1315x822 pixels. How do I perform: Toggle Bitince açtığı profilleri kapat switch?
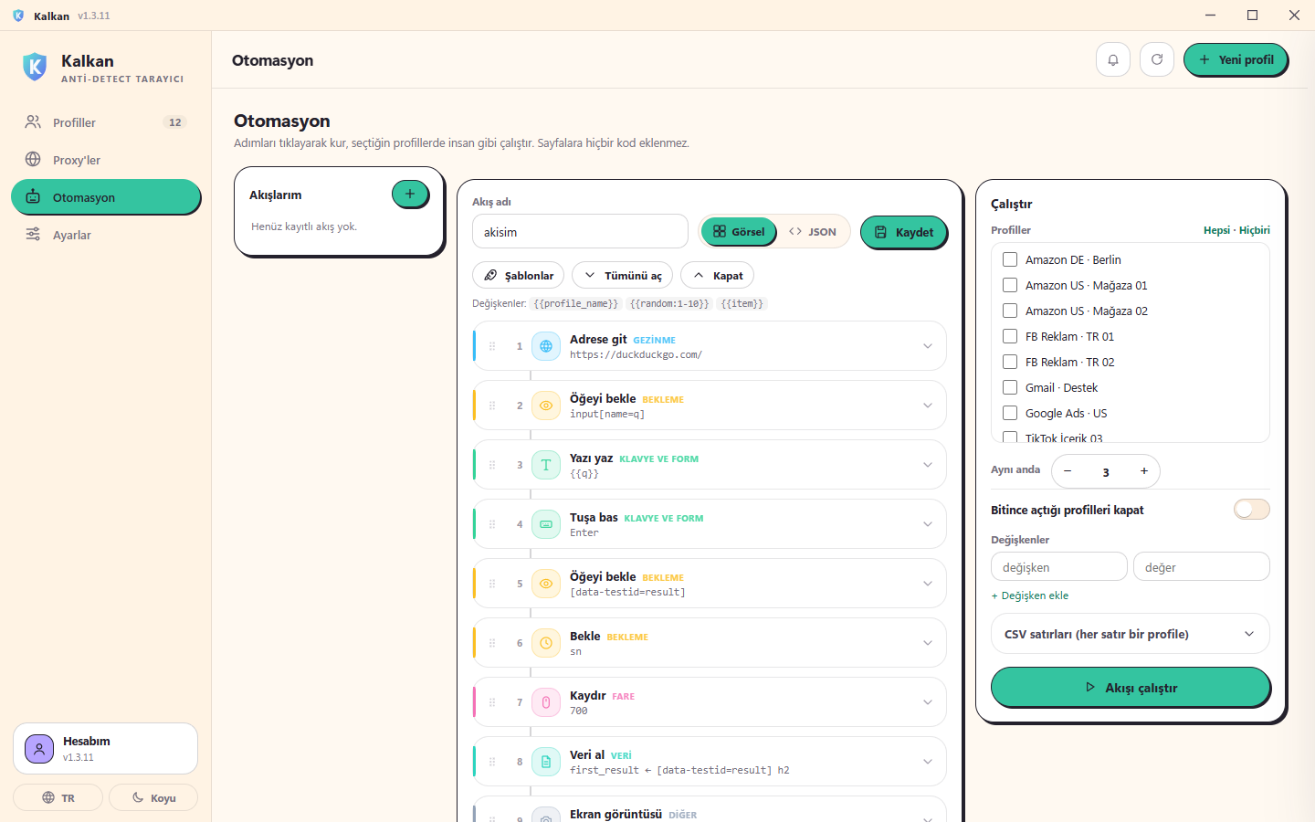click(1251, 510)
